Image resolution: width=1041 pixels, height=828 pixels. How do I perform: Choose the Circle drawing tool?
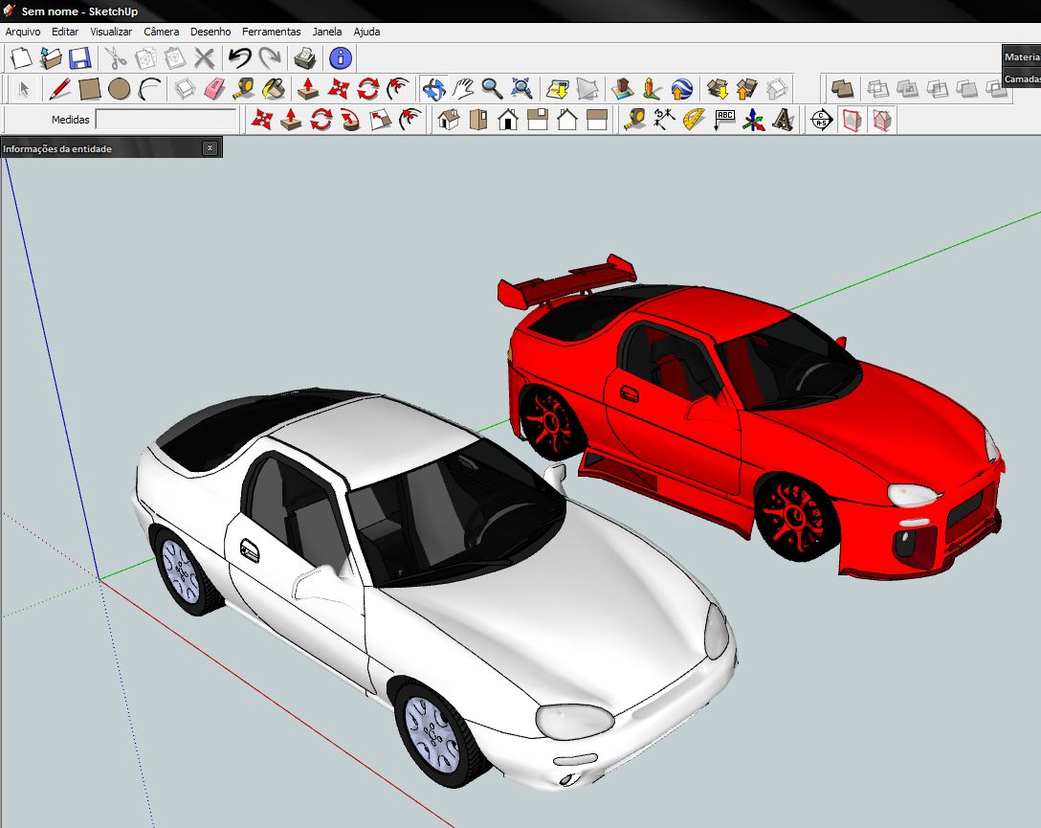pos(119,89)
